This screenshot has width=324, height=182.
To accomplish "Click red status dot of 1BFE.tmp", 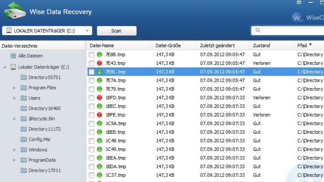I will tap(100, 115).
